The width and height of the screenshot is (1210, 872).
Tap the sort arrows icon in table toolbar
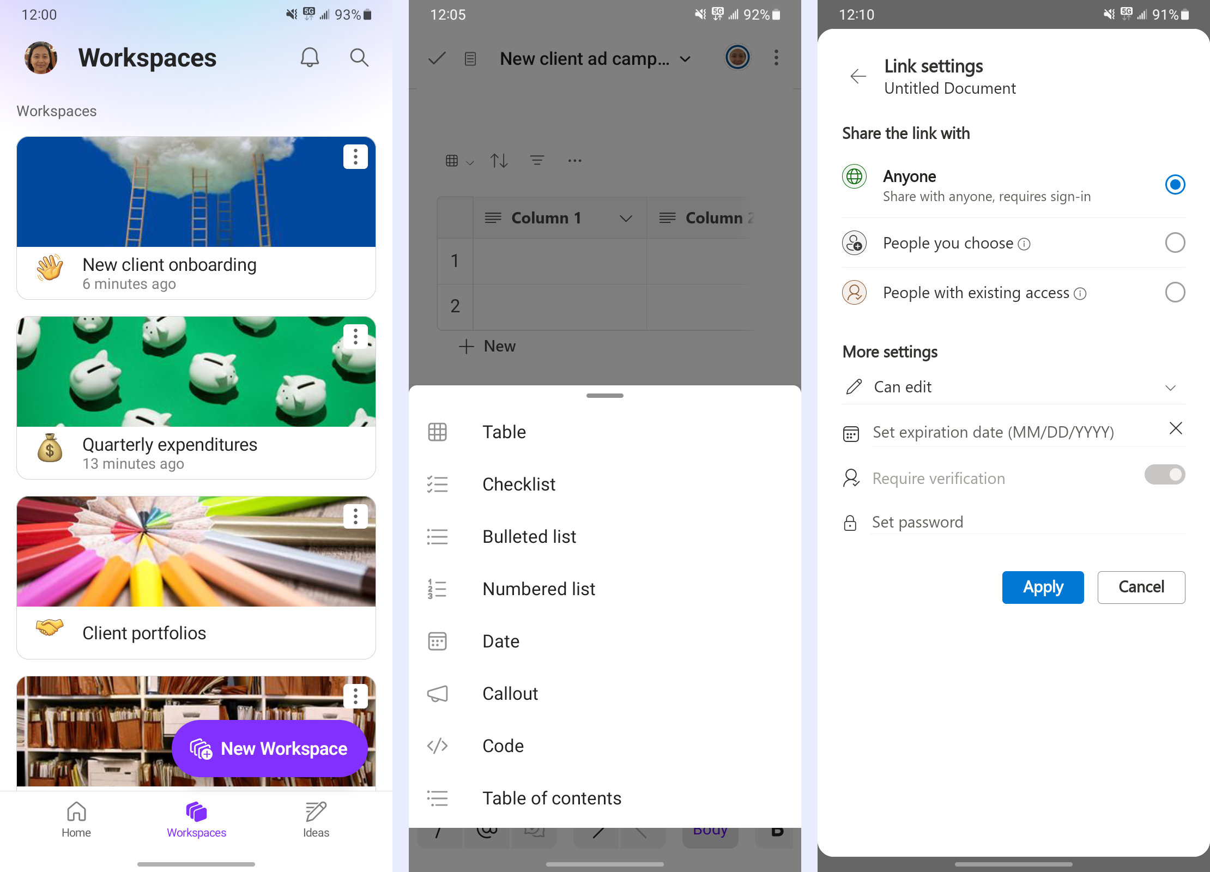pyautogui.click(x=499, y=161)
